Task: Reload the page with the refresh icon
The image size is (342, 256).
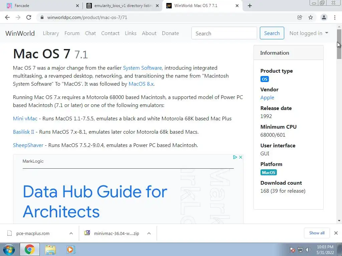Action: point(29,17)
